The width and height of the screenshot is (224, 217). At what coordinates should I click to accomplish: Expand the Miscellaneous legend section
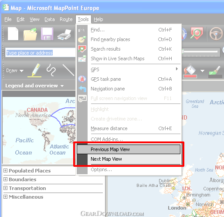point(5,196)
